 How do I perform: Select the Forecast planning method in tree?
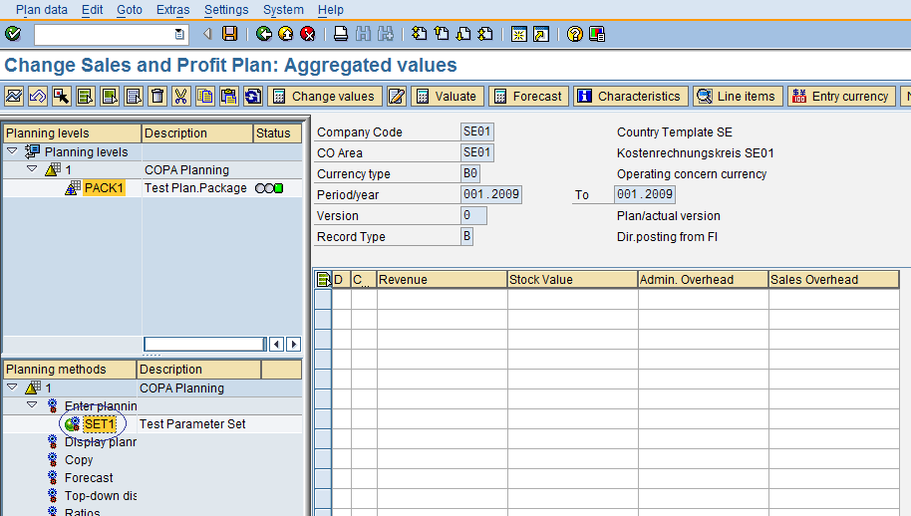point(89,478)
